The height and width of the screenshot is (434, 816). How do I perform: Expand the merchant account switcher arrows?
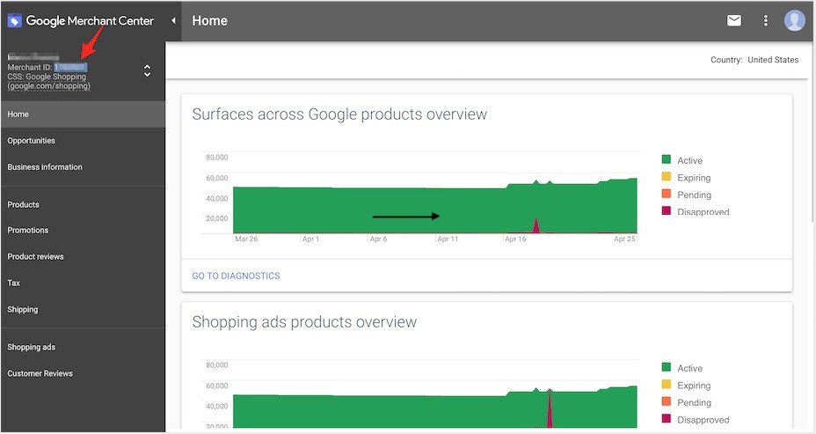(x=147, y=70)
